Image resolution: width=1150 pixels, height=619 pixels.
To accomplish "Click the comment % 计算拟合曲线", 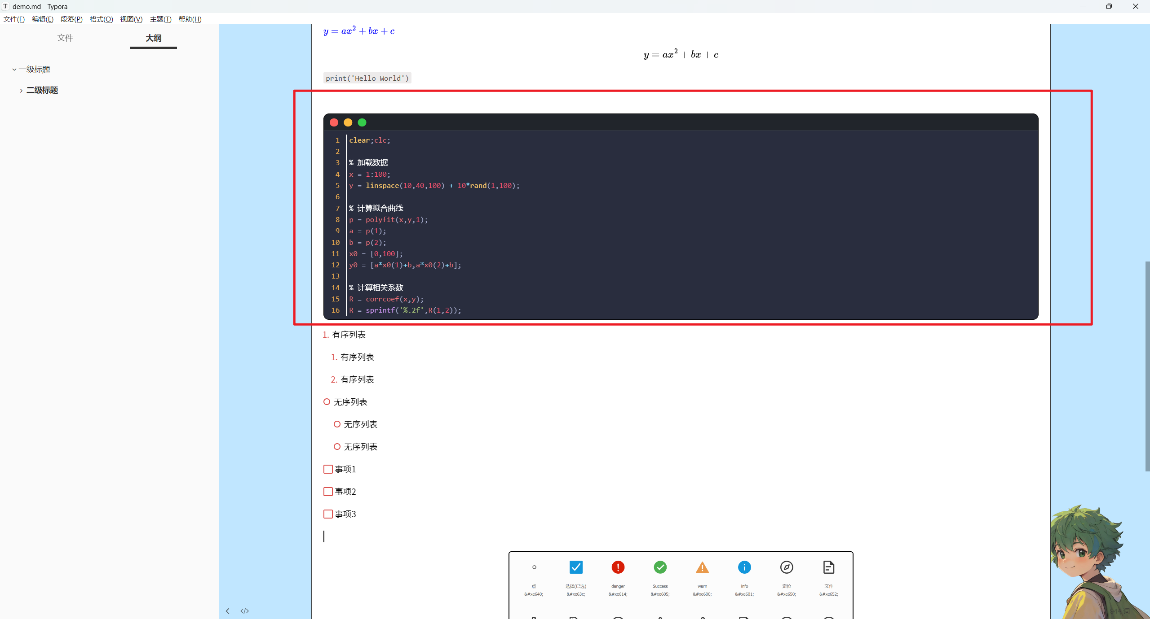I will click(x=376, y=208).
